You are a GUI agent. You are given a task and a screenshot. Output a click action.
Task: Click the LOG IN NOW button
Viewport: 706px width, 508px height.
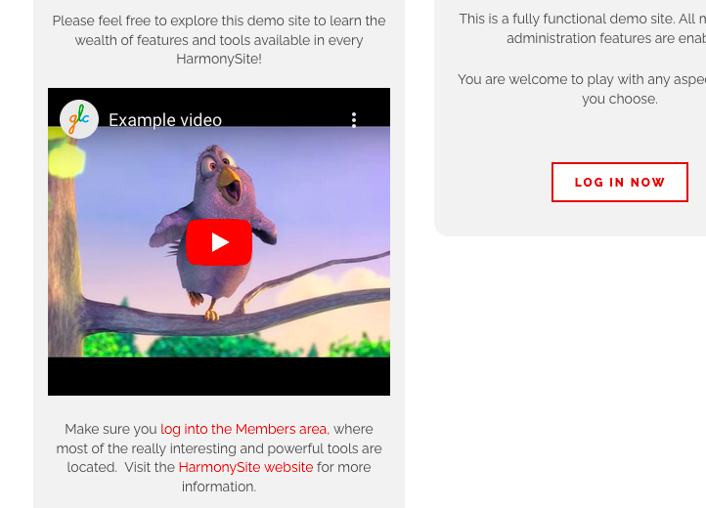[x=620, y=183]
